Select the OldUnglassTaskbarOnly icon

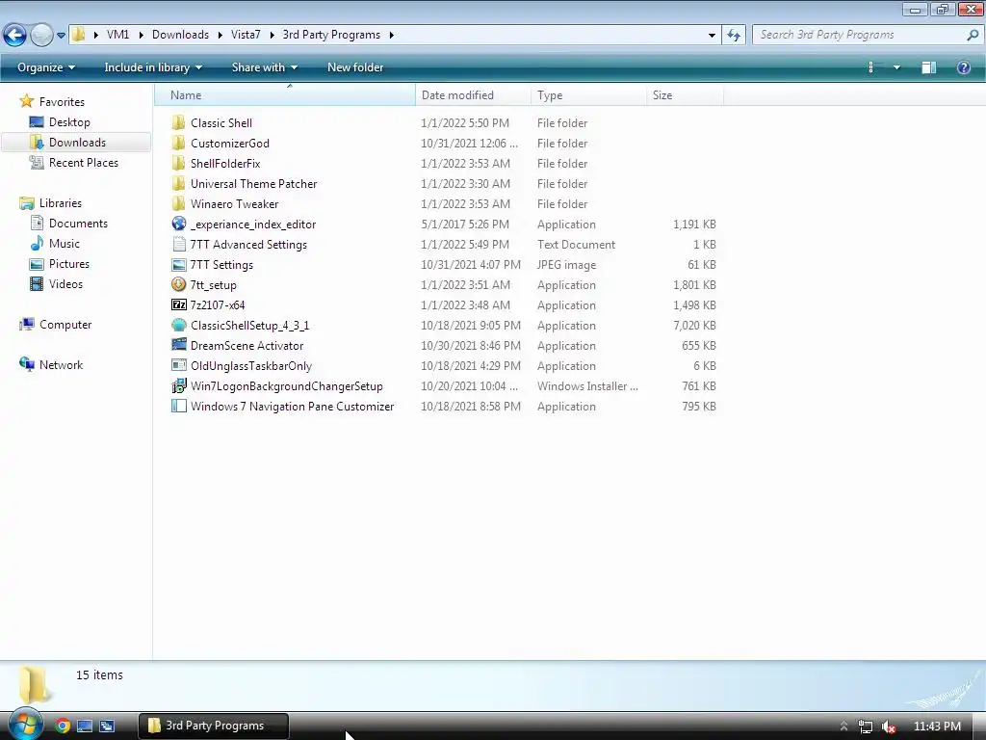(178, 365)
